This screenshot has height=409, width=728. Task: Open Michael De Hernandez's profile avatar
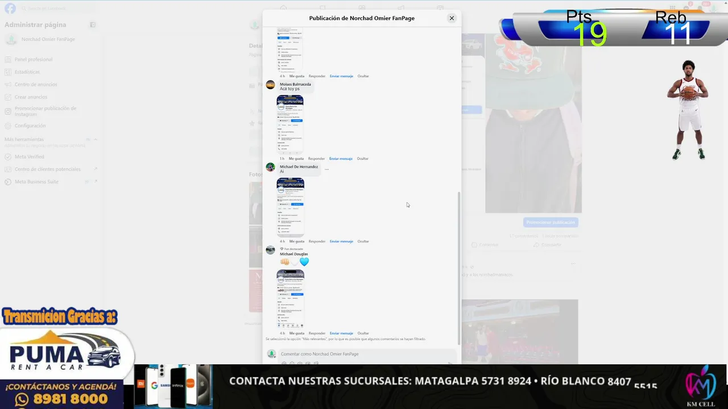270,167
